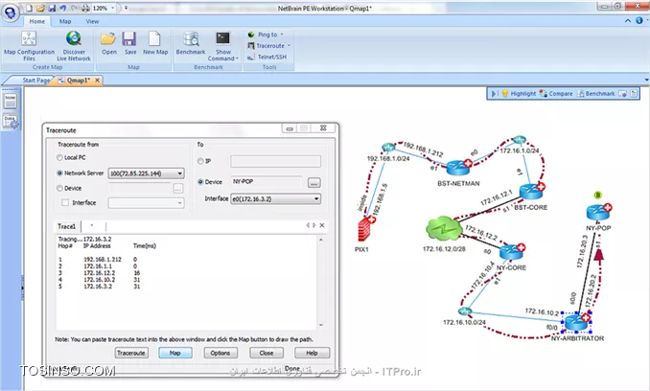Screen dimensions: 650x391
Task: Click the help icon in ribbon corner
Action: tap(639, 20)
